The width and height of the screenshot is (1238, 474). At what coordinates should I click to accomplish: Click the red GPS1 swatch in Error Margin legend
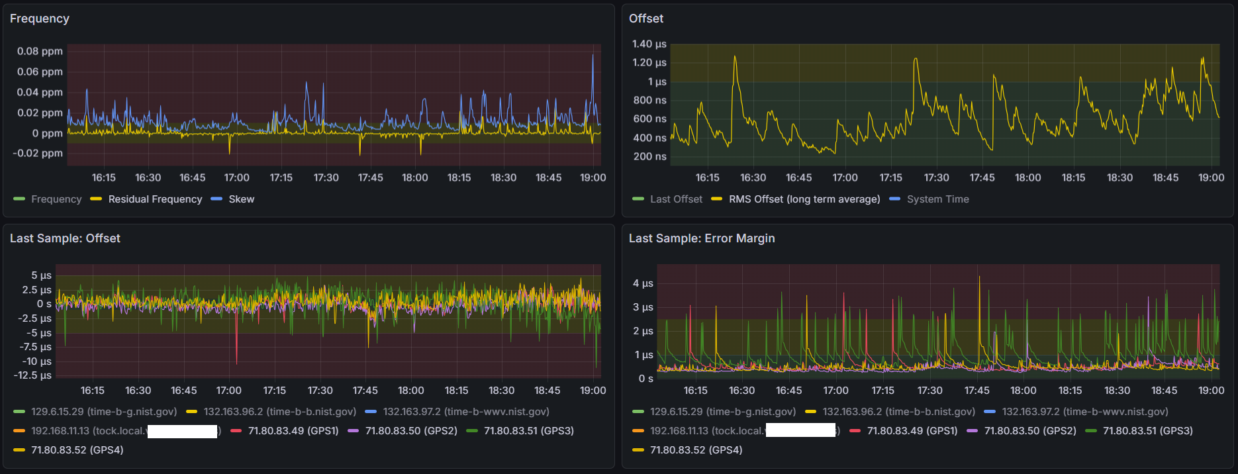855,431
